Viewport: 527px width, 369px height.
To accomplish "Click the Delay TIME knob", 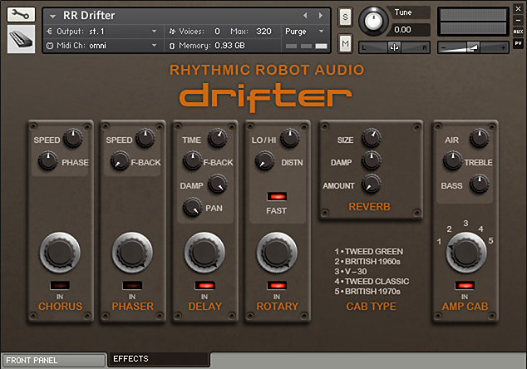I will (x=218, y=138).
